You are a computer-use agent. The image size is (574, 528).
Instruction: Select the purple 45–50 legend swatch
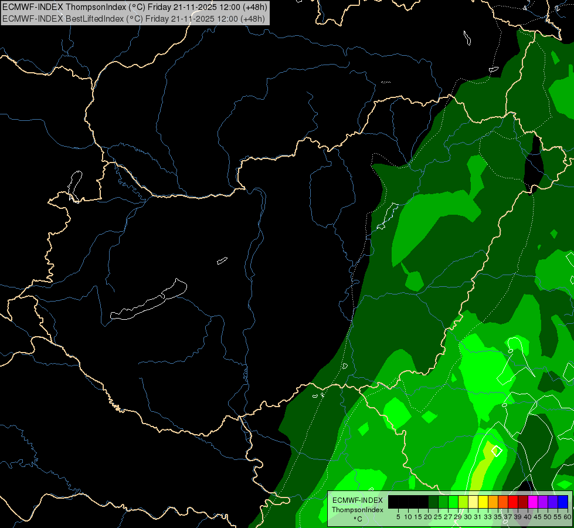pos(543,502)
